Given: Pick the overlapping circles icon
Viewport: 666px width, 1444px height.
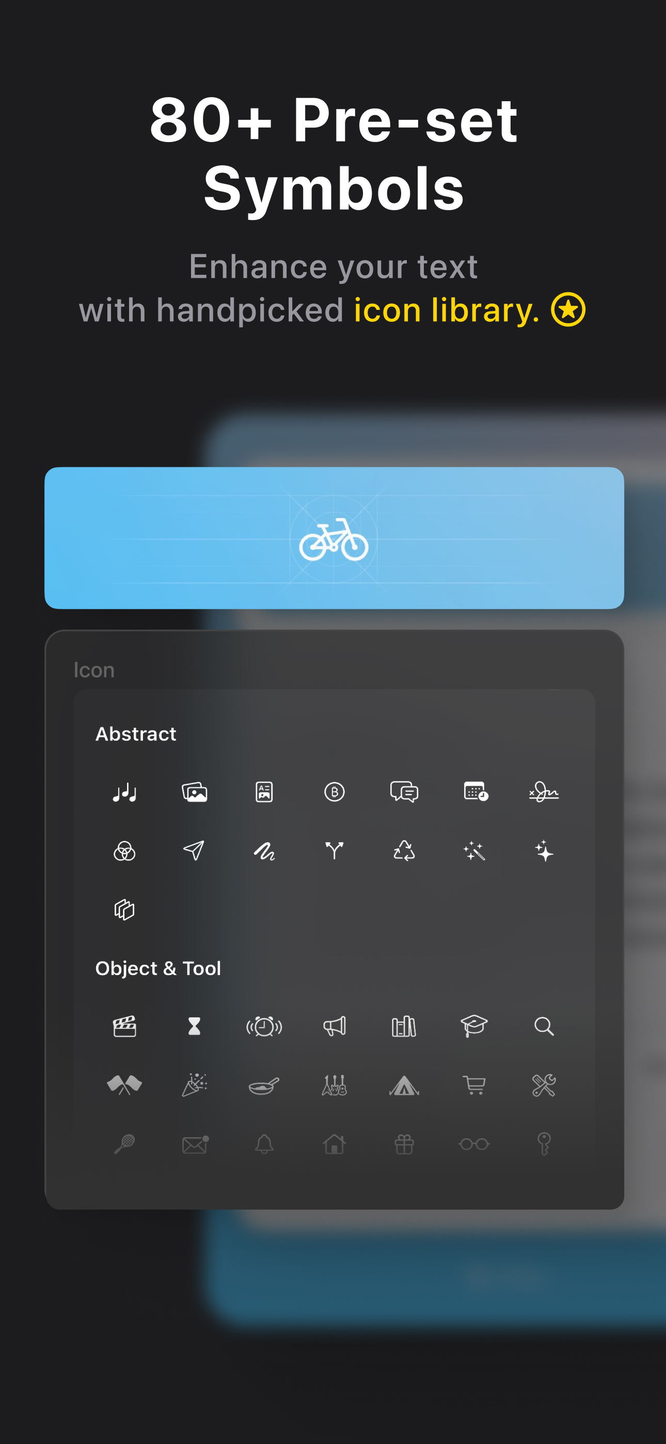Looking at the screenshot, I should (x=124, y=851).
